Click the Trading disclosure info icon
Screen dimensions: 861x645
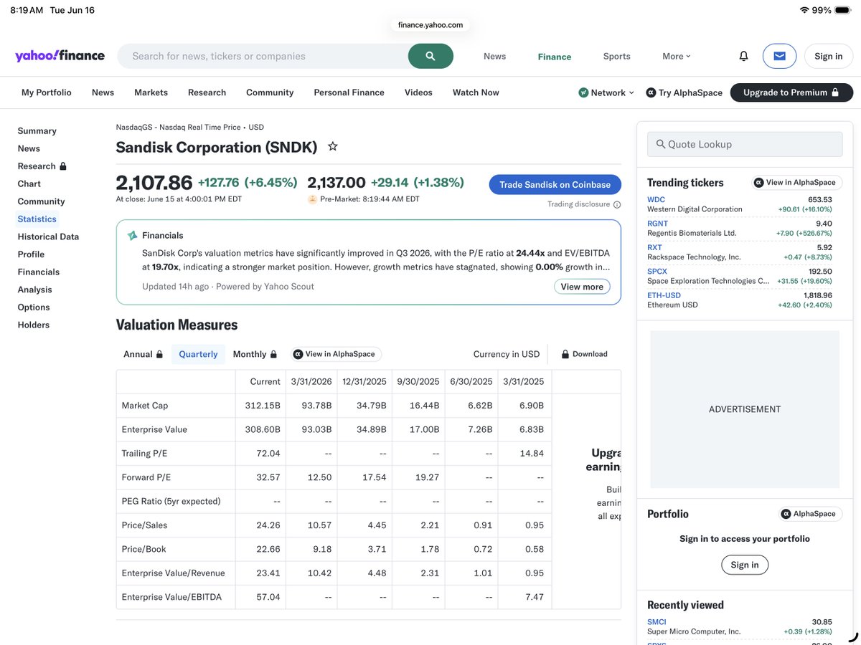tap(617, 204)
